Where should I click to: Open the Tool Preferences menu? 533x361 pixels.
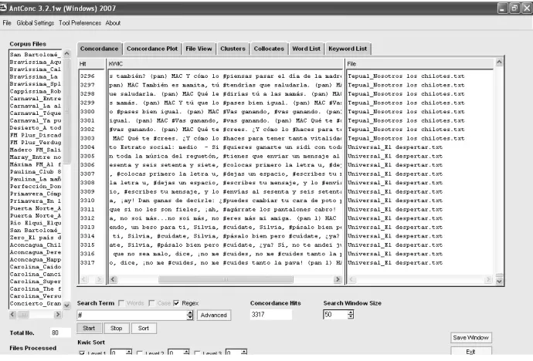point(80,23)
